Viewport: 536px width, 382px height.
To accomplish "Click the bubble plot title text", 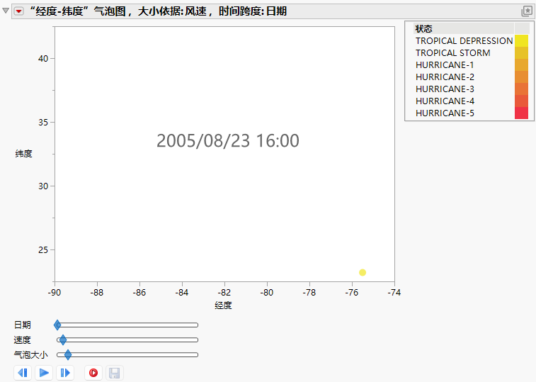I will [158, 11].
